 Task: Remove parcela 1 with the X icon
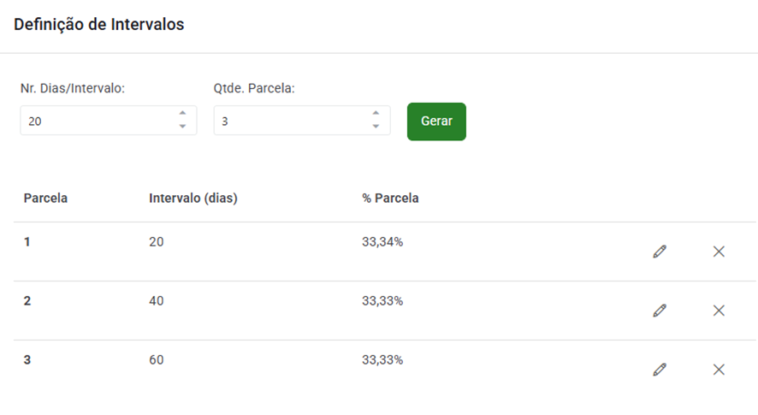[x=719, y=252]
